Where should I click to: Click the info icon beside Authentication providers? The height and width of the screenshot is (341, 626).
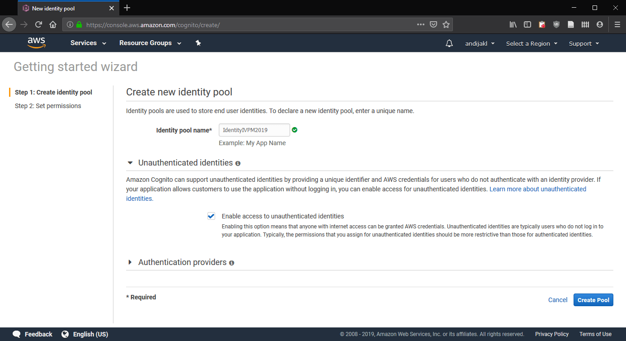pyautogui.click(x=231, y=263)
